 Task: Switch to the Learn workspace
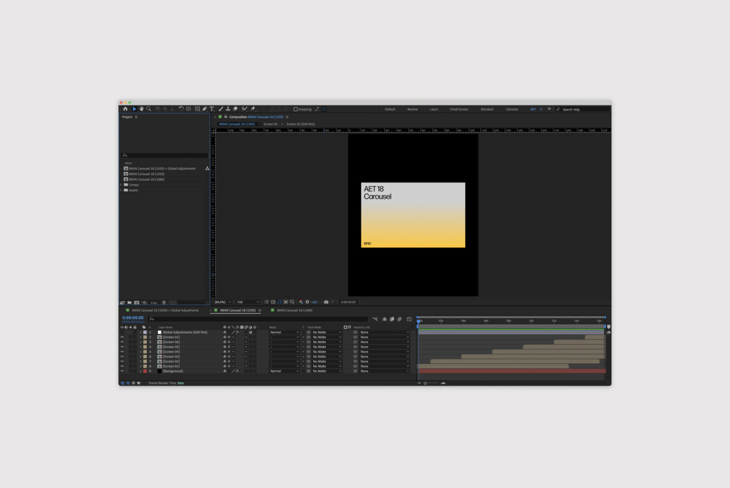434,109
